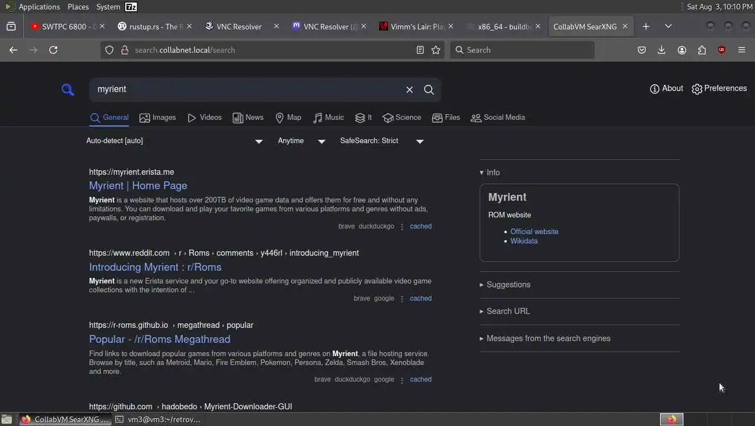Click the myrient search input field
The height and width of the screenshot is (426, 755).
pyautogui.click(x=247, y=90)
